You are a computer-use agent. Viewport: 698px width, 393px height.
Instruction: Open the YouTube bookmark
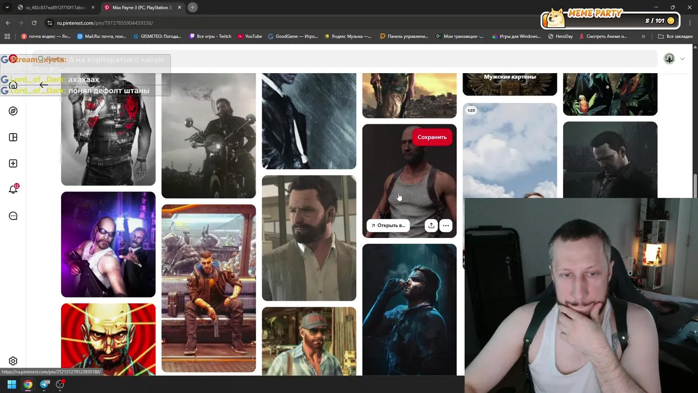pos(250,36)
